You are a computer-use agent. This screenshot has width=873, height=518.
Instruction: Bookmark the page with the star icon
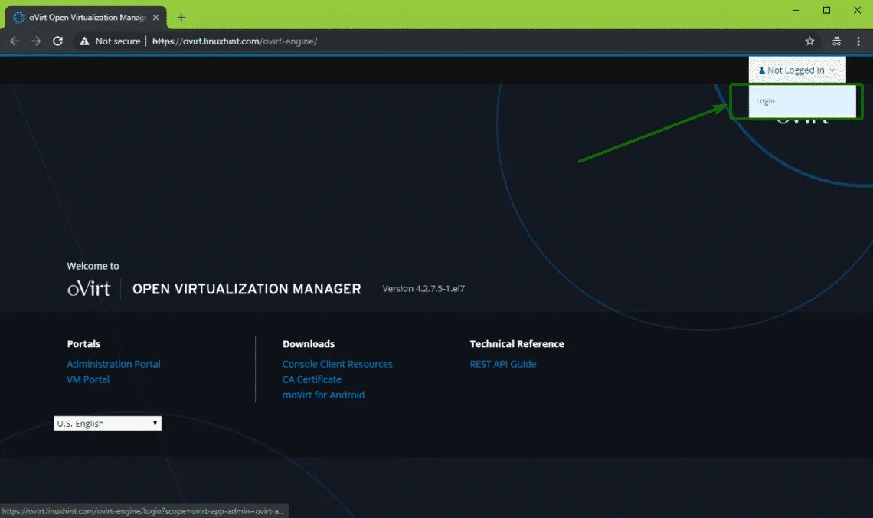point(809,41)
